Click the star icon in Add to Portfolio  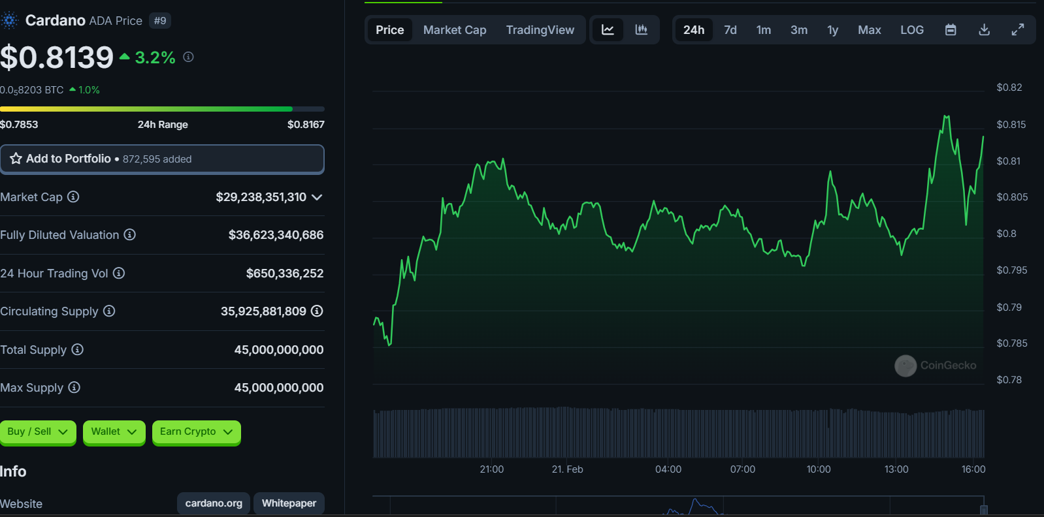point(16,159)
